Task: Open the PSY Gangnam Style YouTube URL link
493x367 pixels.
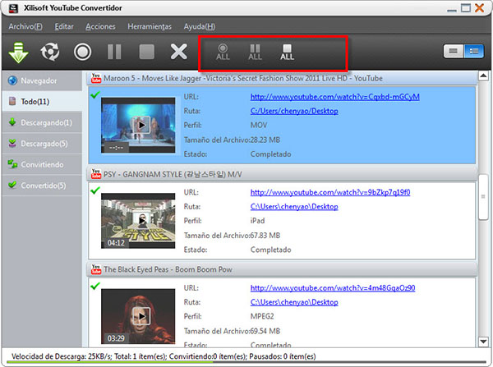Action: click(330, 192)
